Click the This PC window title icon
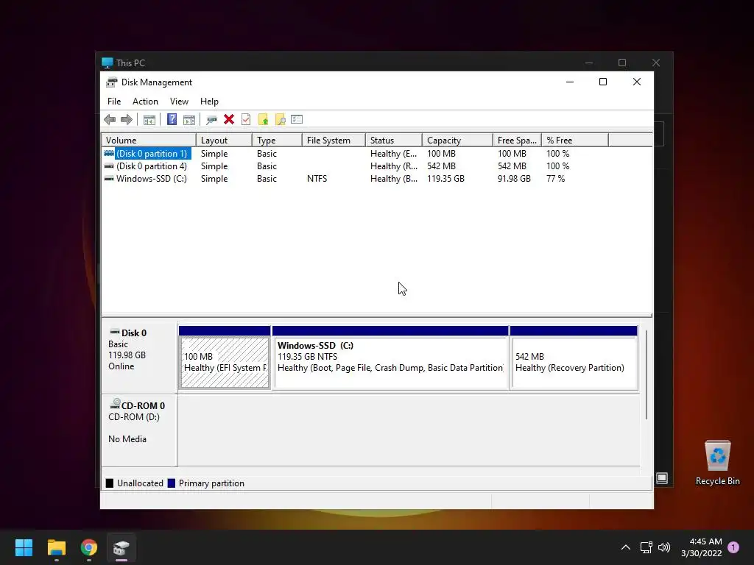 pos(108,63)
